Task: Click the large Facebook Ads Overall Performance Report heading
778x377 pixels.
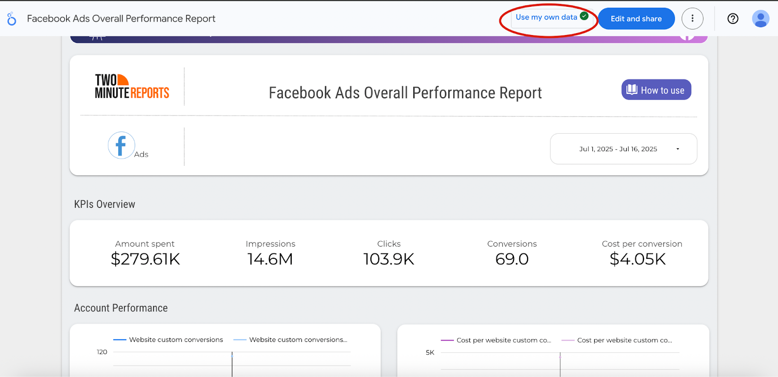Action: coord(405,92)
